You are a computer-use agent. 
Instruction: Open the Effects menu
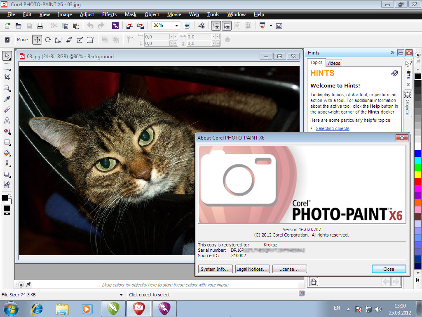109,14
